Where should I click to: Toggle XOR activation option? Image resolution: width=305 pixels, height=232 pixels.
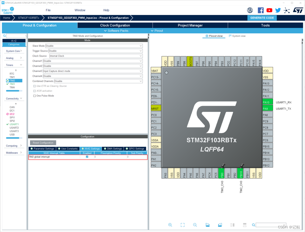point(34,91)
